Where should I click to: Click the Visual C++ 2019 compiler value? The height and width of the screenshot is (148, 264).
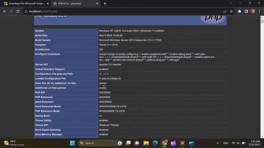108,45
